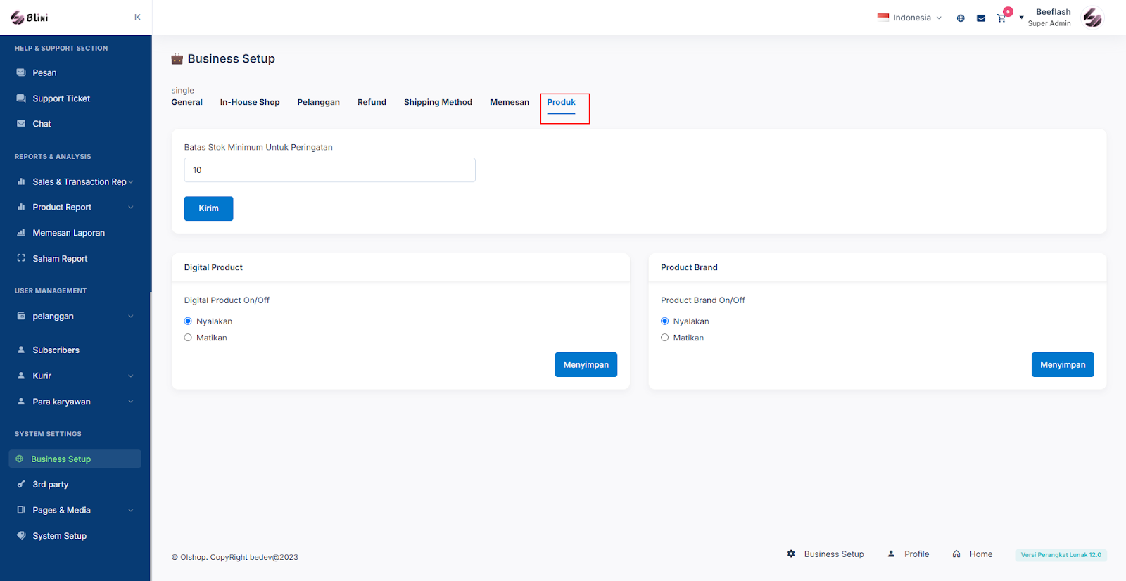
Task: Click the cart notification badge
Action: 1008,11
